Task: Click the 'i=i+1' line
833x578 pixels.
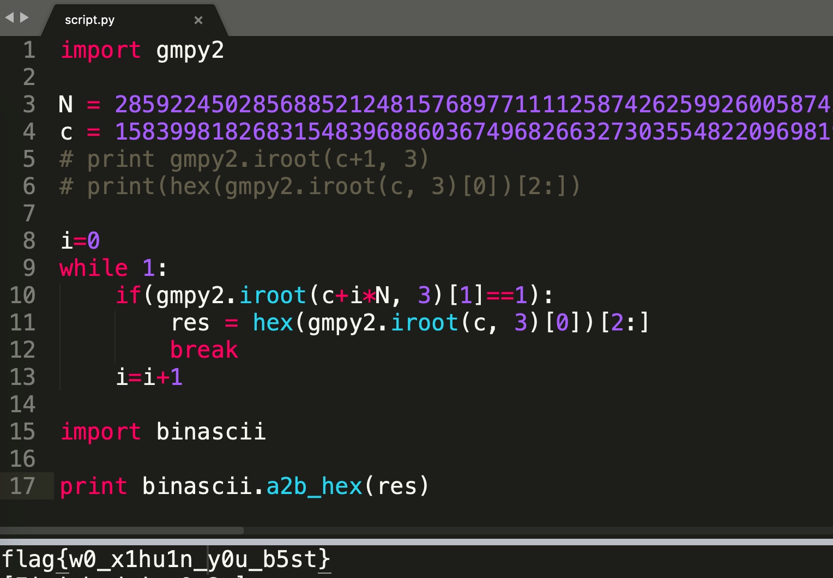Action: click(x=149, y=377)
